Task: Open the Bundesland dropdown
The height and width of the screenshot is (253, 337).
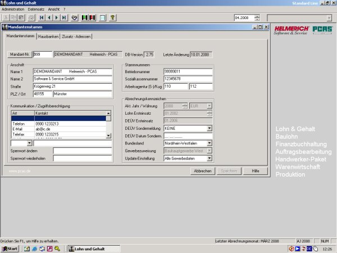Action: click(x=210, y=143)
